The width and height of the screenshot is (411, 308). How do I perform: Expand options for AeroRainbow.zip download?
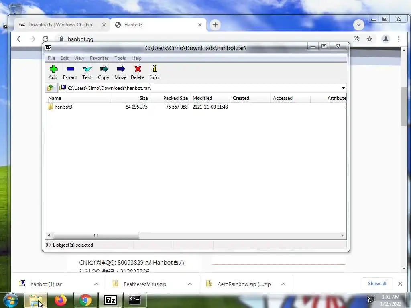[x=283, y=284]
